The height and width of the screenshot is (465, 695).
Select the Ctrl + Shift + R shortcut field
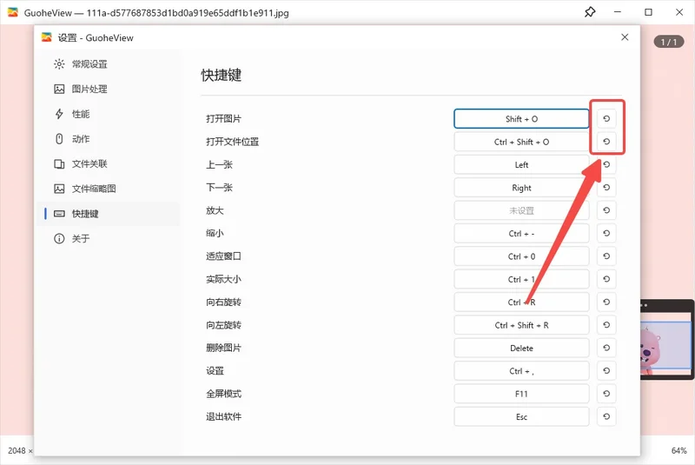click(521, 325)
